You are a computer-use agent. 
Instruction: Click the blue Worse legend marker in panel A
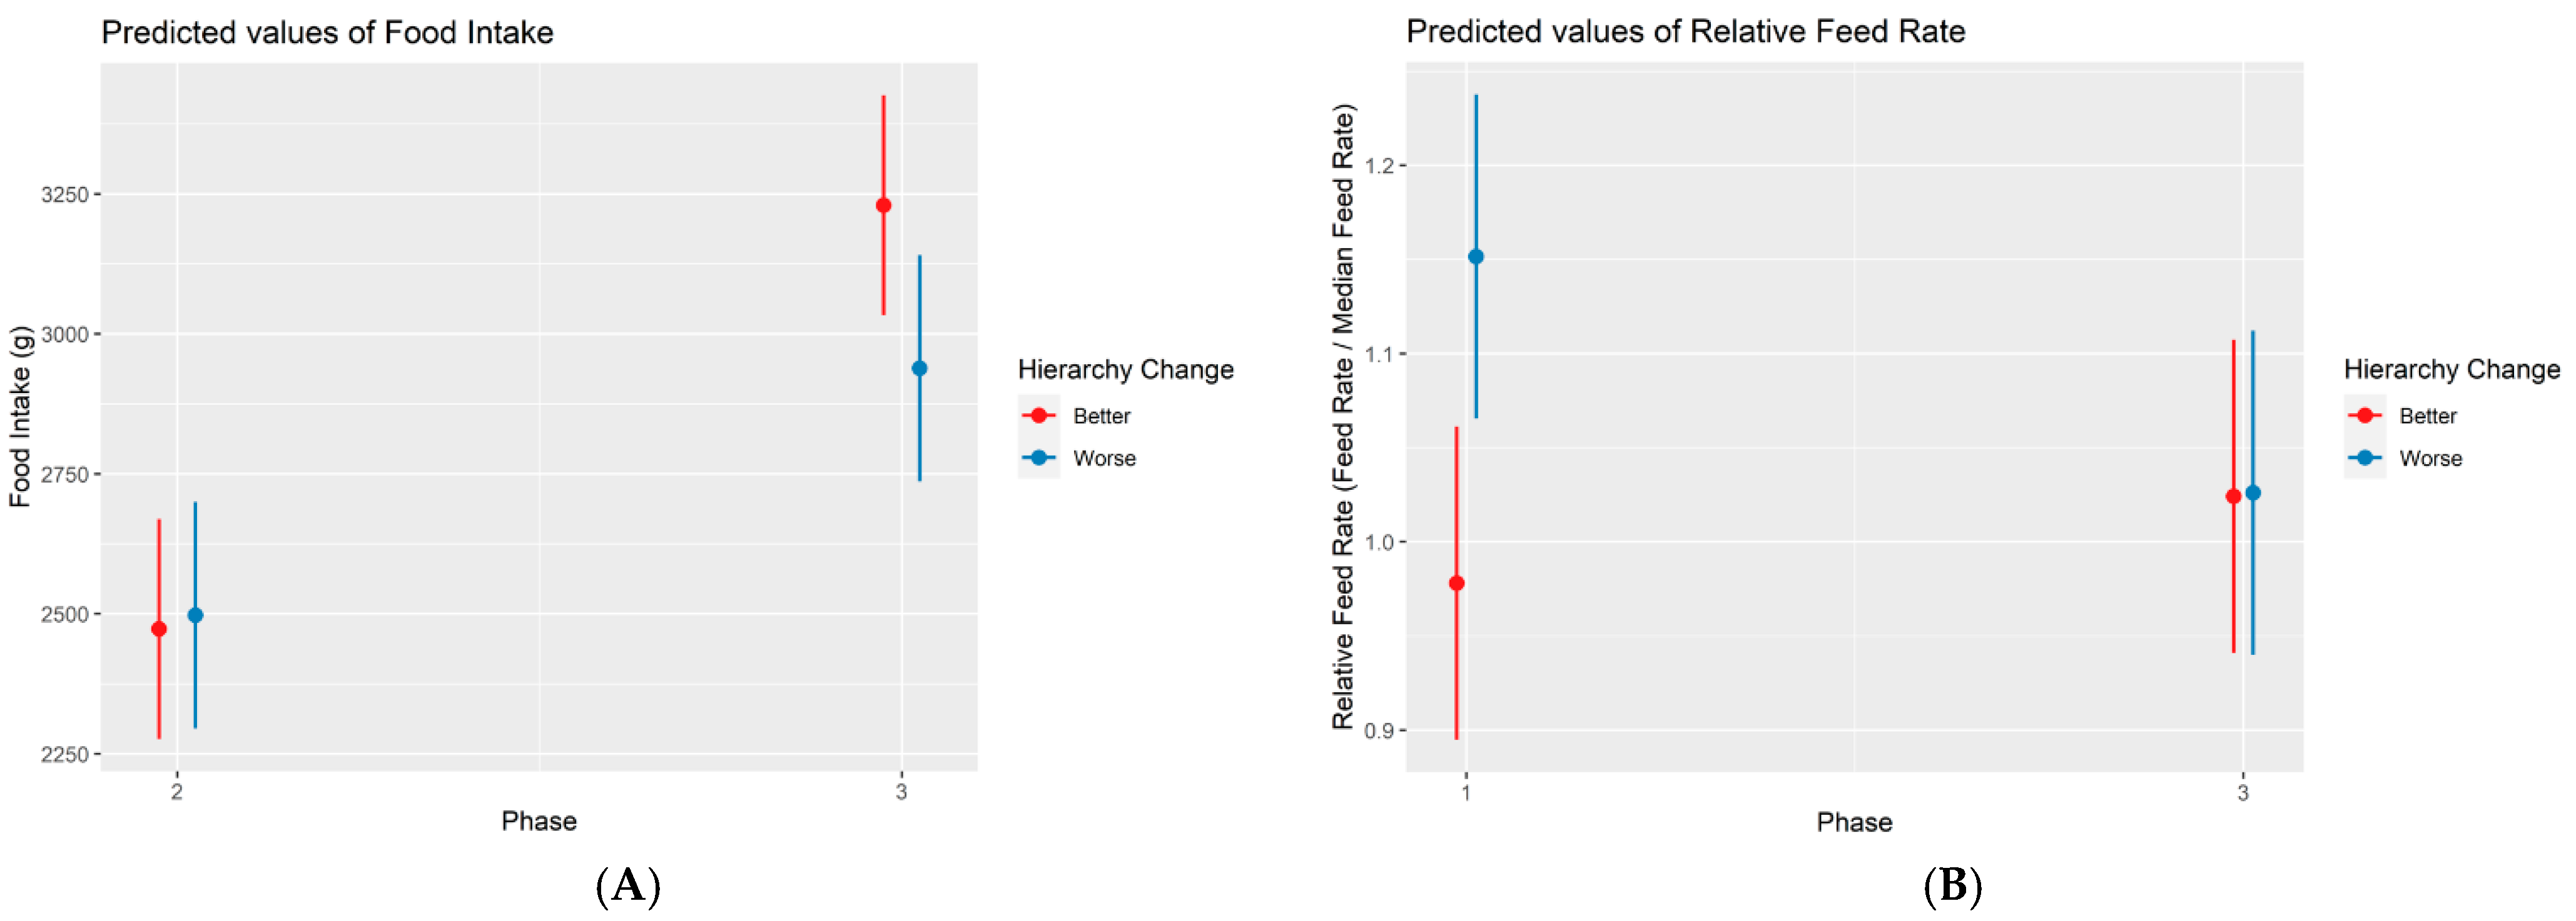click(x=1039, y=457)
